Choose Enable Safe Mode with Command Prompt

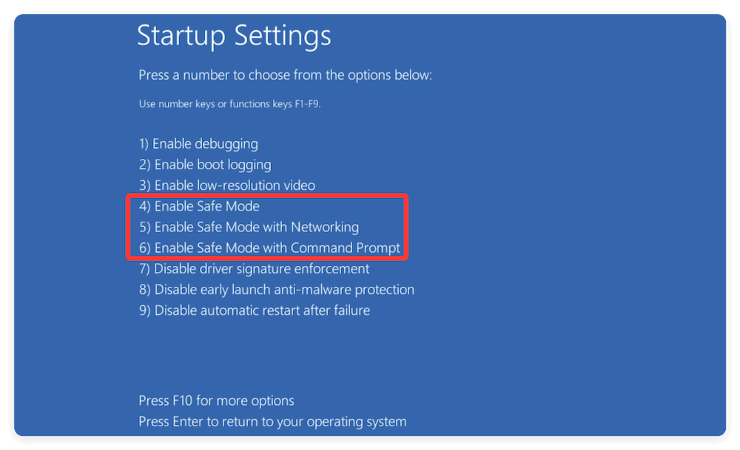click(x=269, y=248)
